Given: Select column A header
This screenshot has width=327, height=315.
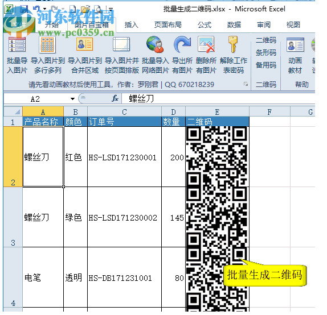Looking at the screenshot, I should point(43,111).
